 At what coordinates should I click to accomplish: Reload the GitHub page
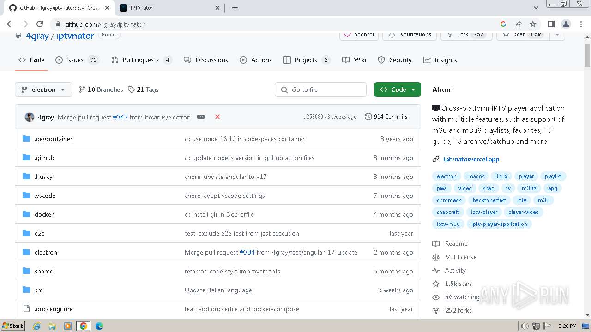coord(40,24)
